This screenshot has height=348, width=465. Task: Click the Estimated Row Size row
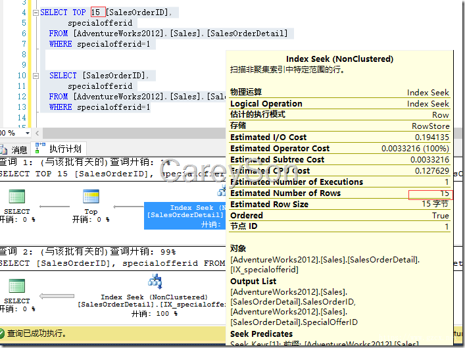coord(340,204)
